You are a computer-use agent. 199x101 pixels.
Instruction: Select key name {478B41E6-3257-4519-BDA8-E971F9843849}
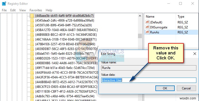tap(65, 44)
